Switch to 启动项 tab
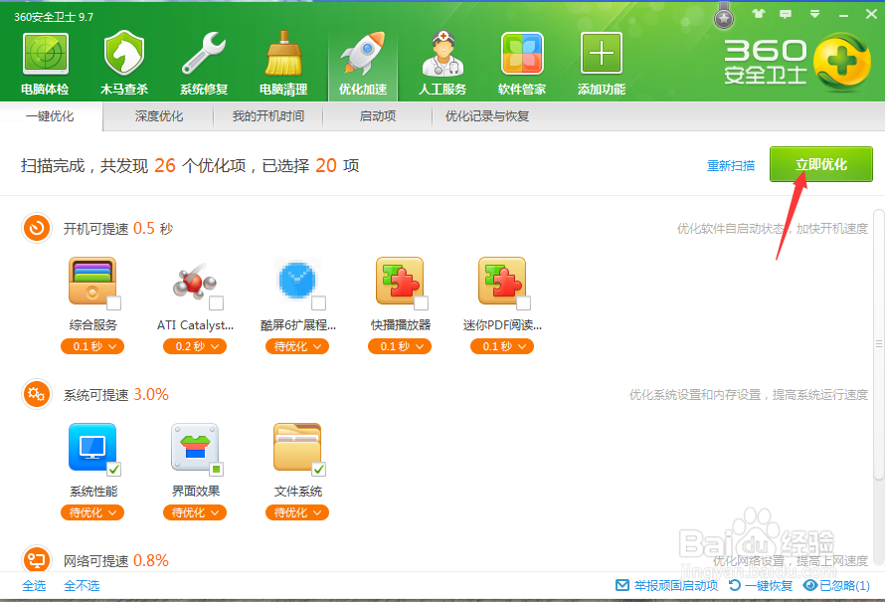The width and height of the screenshot is (885, 602). pos(378,116)
